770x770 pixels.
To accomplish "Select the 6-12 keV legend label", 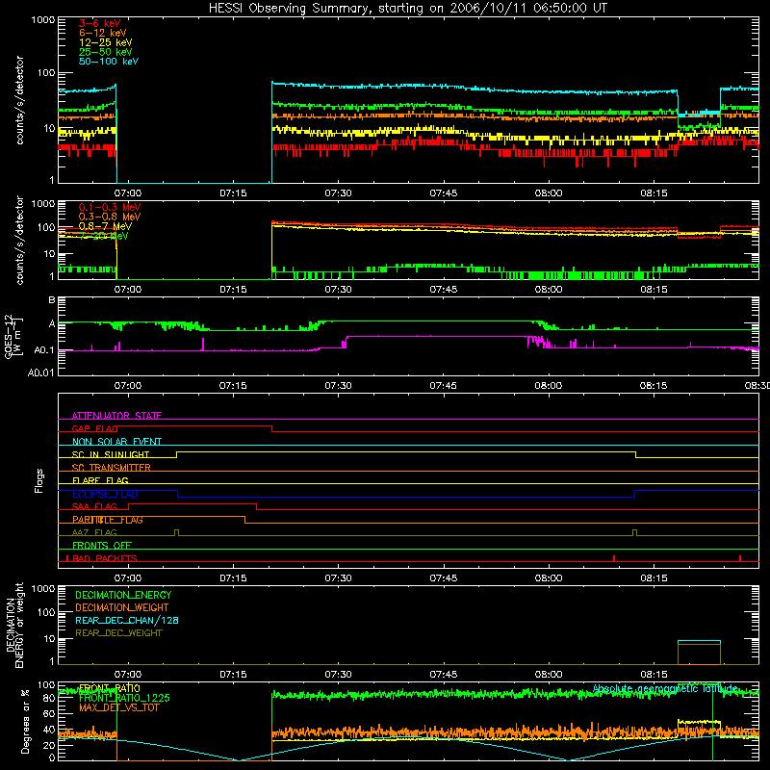I will click(102, 33).
